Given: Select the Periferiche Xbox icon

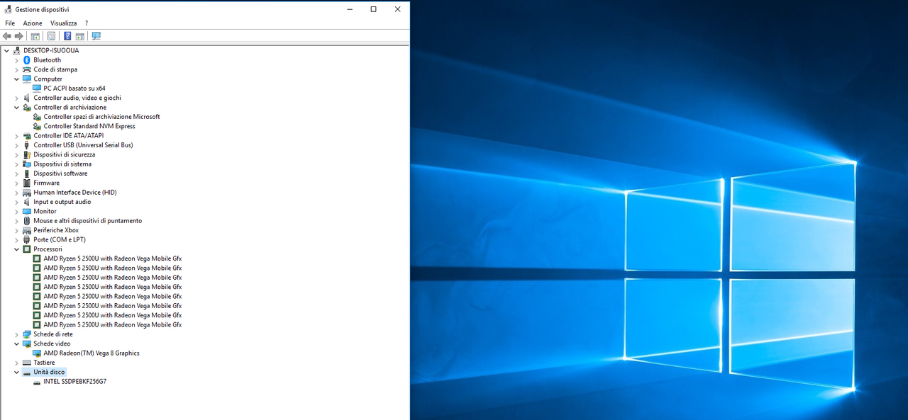Looking at the screenshot, I should click(x=27, y=230).
